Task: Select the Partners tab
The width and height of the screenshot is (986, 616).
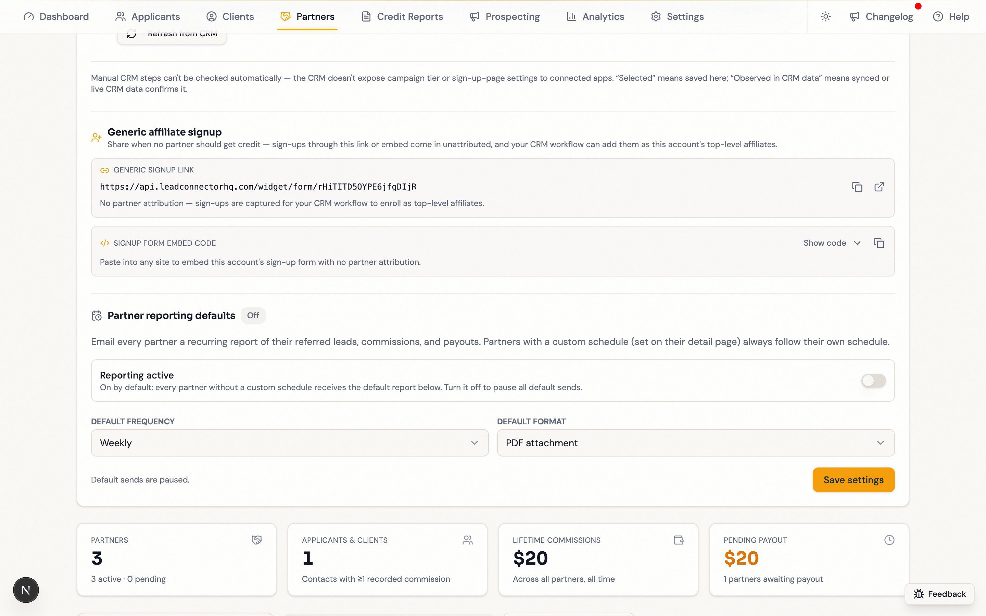Action: (x=307, y=16)
